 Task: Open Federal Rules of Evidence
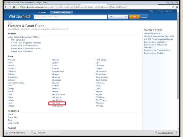[x=22, y=51]
